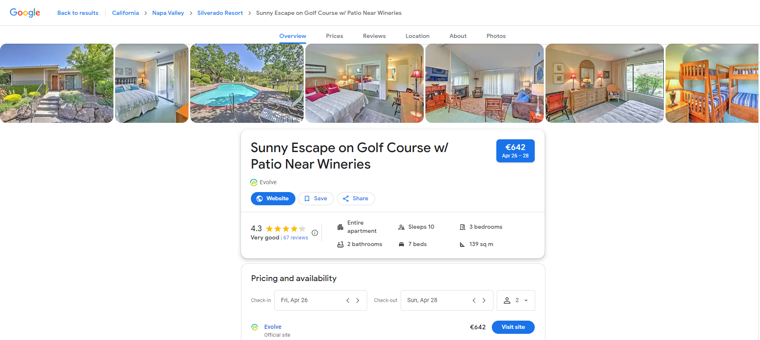This screenshot has height=340, width=760.
Task: Switch to the Reviews tab
Action: pyautogui.click(x=374, y=36)
